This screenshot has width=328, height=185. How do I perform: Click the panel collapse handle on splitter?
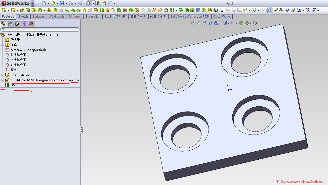click(x=81, y=130)
